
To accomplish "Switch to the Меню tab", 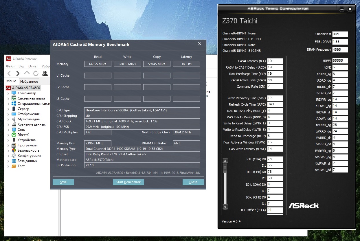I will 11,81.
